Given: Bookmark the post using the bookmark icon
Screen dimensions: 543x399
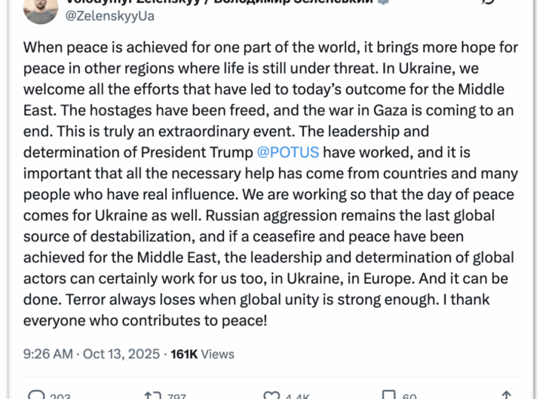Looking at the screenshot, I should tap(388, 394).
